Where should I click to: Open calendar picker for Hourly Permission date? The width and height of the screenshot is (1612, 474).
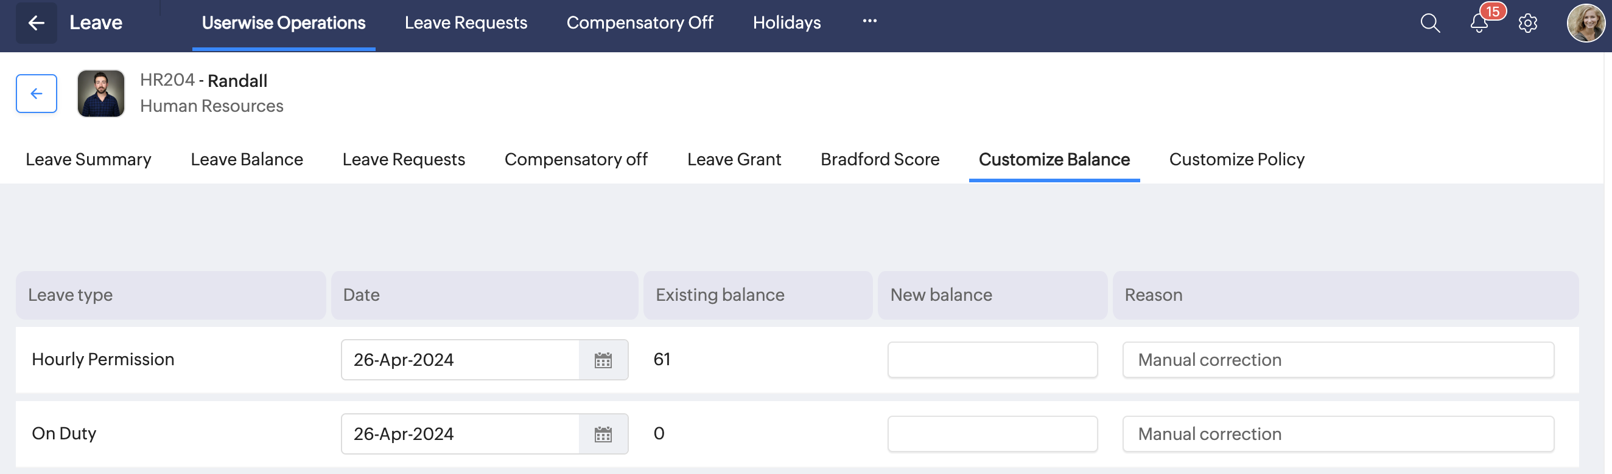603,360
